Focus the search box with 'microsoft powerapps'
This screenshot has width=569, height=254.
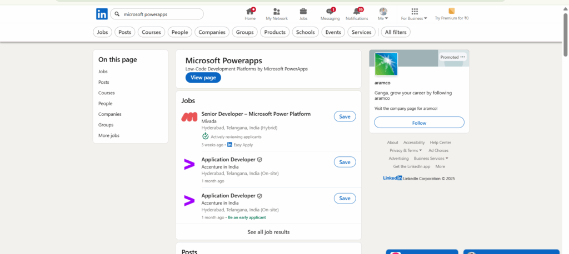[157, 14]
